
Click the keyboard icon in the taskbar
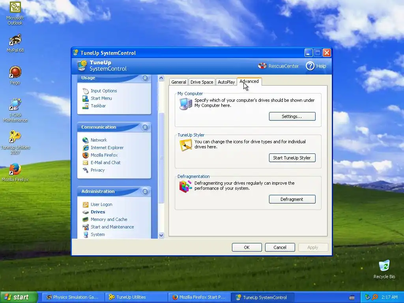352,297
